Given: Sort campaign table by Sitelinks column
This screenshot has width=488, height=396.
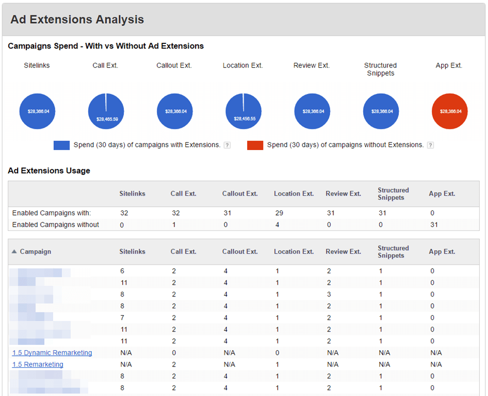Looking at the screenshot, I should click(x=133, y=252).
